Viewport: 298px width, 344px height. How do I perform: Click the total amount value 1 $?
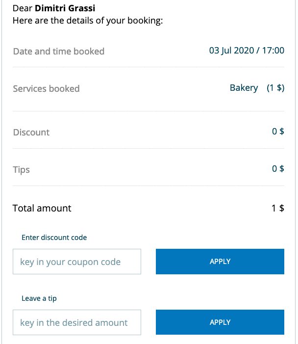pyautogui.click(x=278, y=208)
